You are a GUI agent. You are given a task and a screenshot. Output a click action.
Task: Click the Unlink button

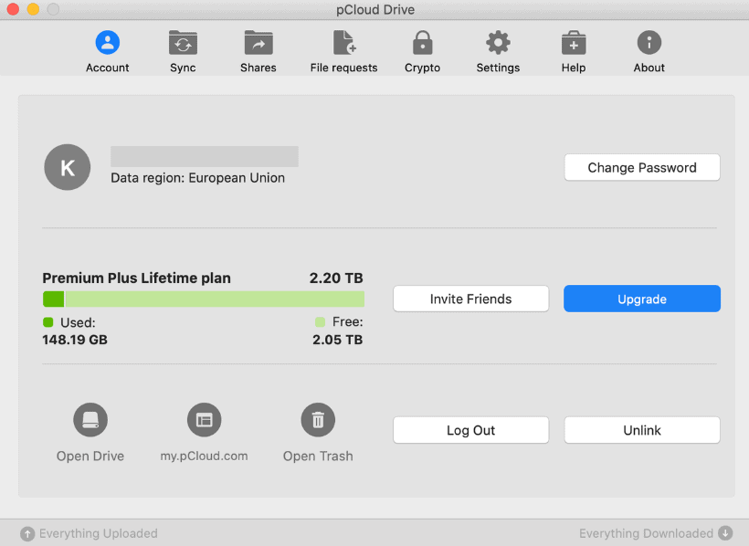[642, 430]
